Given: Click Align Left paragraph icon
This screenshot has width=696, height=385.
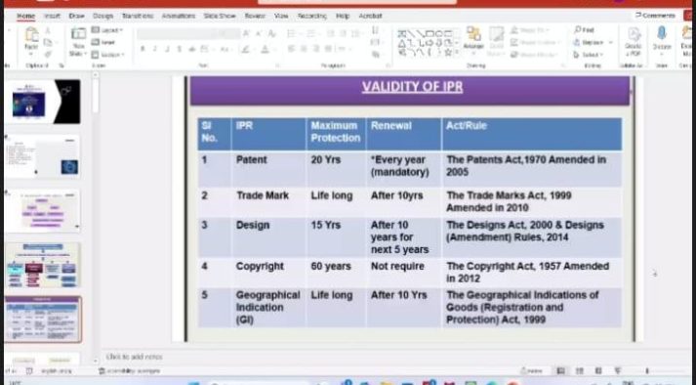Looking at the screenshot, I should 291,49.
